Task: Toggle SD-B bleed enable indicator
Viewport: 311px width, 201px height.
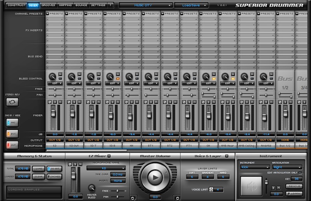Action: pos(118,79)
